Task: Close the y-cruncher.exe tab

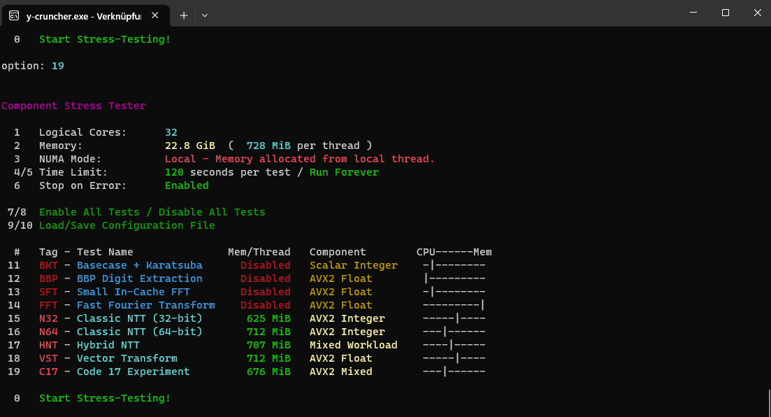Action: tap(155, 15)
